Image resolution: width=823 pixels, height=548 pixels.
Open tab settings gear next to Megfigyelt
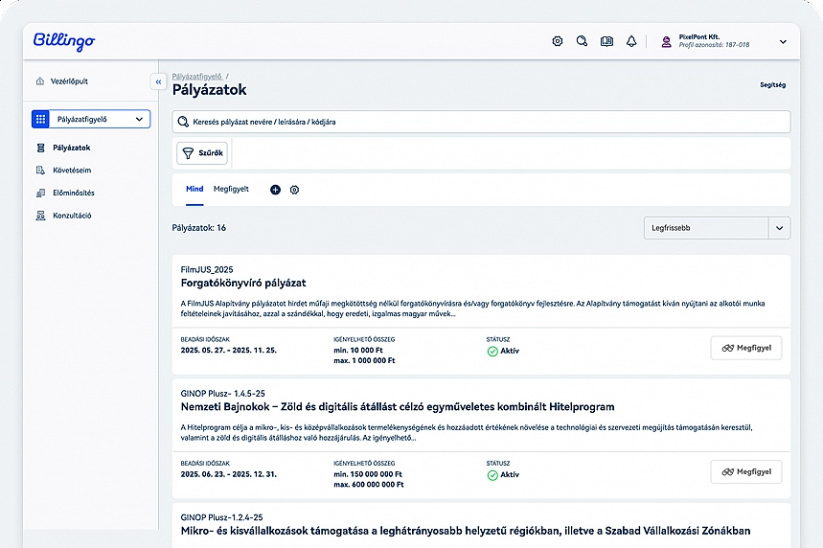coord(294,190)
